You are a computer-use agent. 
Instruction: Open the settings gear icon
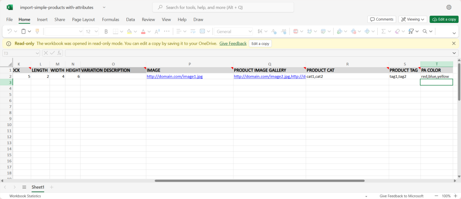coord(449,7)
